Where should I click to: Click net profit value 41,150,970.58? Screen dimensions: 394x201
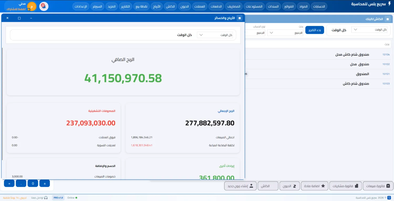click(123, 78)
